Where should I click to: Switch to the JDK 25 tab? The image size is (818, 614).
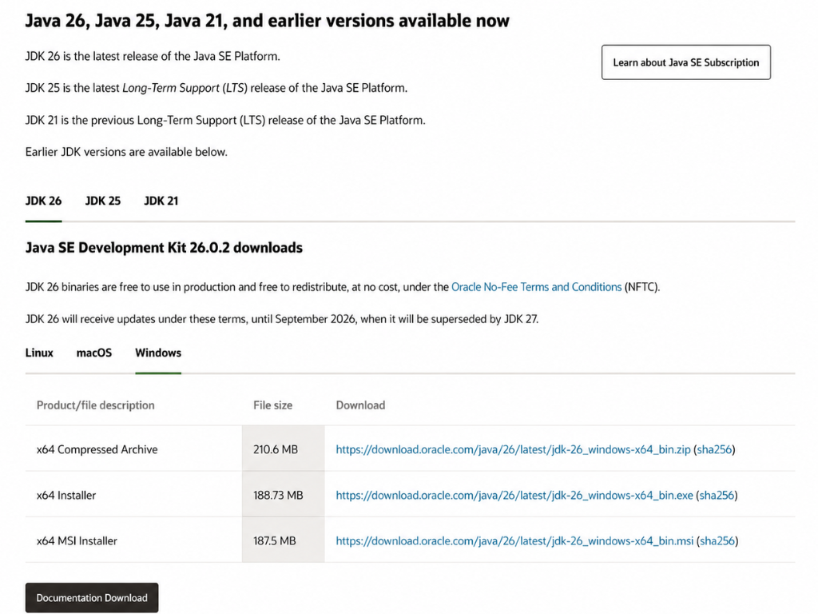point(103,201)
